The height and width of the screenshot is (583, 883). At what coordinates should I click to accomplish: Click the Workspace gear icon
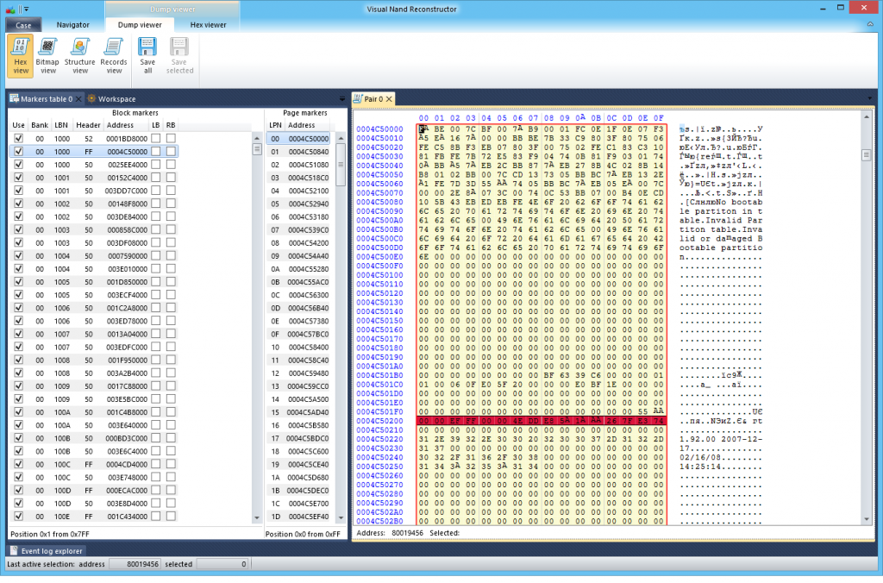point(91,98)
